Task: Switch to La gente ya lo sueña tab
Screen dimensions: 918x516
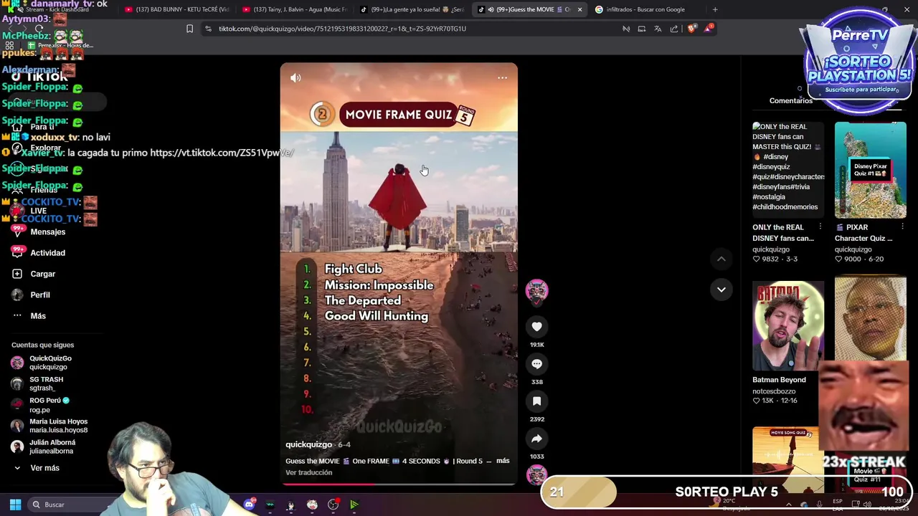Action: pos(412,9)
